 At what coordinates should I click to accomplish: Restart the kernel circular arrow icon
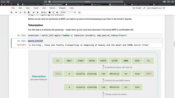[x=54, y=13]
